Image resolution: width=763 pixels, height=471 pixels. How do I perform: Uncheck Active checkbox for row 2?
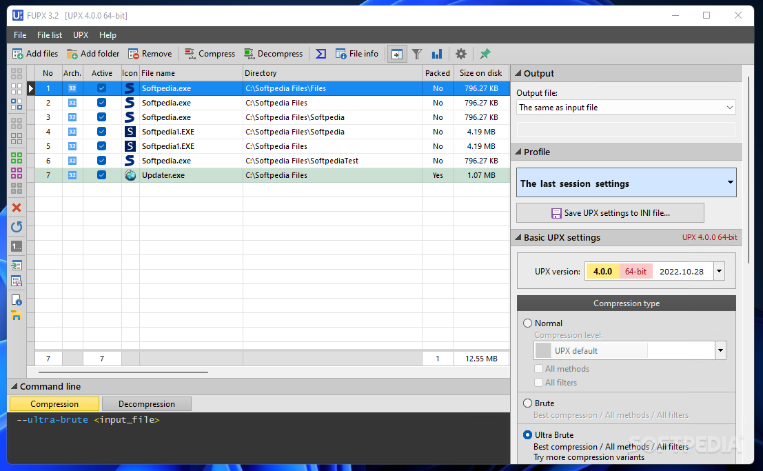click(x=101, y=103)
